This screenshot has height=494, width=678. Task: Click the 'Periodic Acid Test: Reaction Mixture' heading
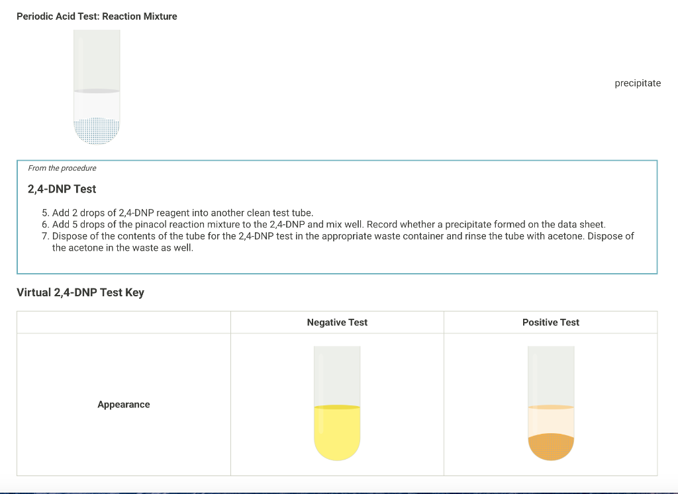[97, 17]
